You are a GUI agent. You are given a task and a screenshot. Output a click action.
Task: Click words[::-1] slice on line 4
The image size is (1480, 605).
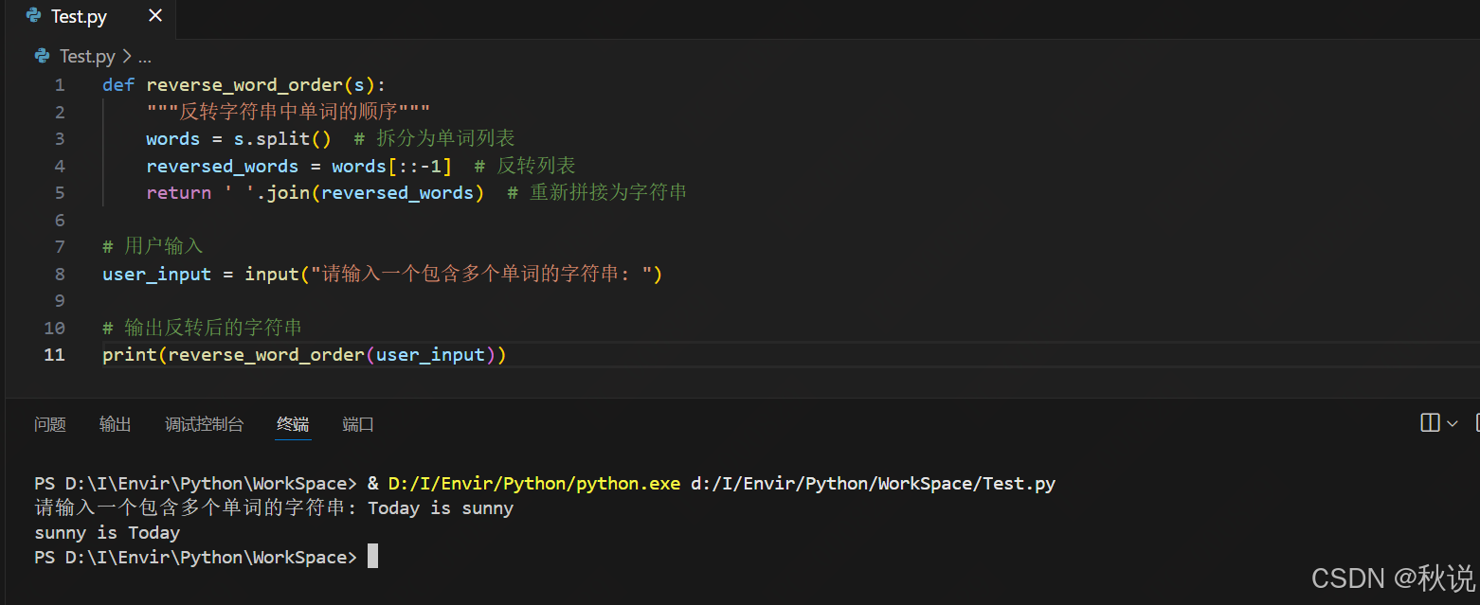[x=391, y=167]
